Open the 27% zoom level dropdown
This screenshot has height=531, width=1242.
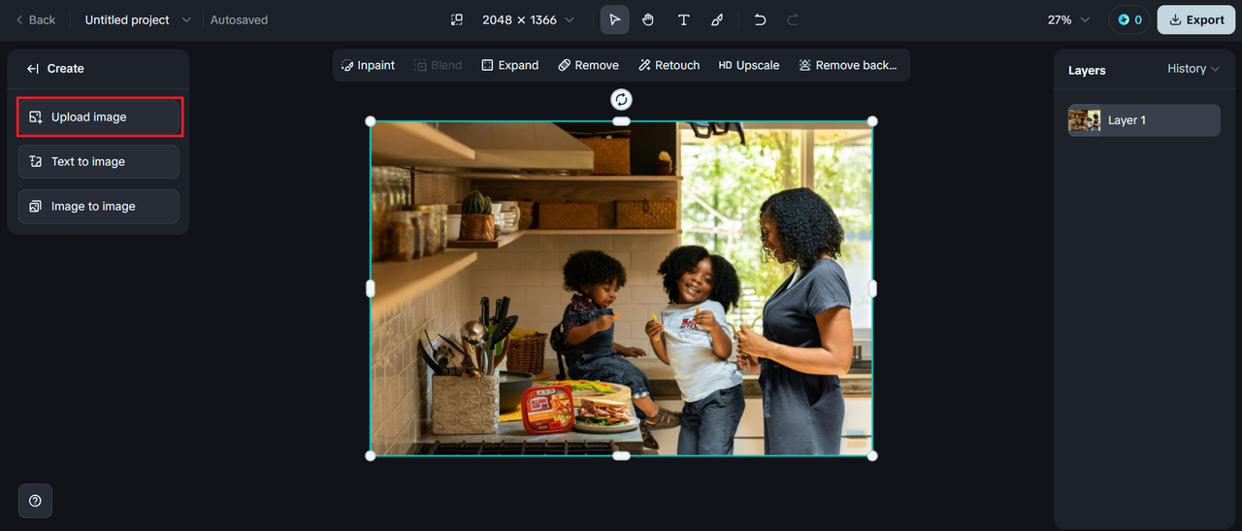coord(1068,19)
